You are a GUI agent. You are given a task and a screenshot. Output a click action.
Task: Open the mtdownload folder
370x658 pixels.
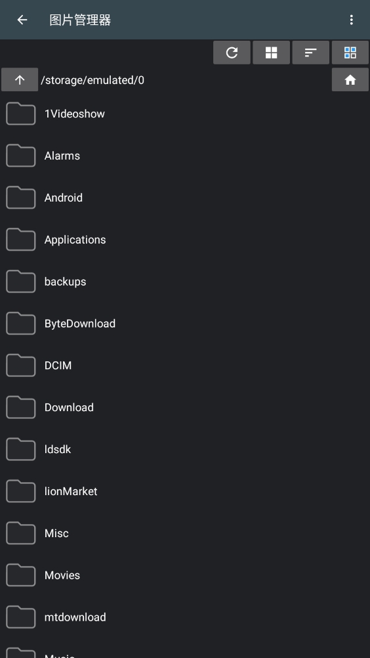[x=185, y=617]
